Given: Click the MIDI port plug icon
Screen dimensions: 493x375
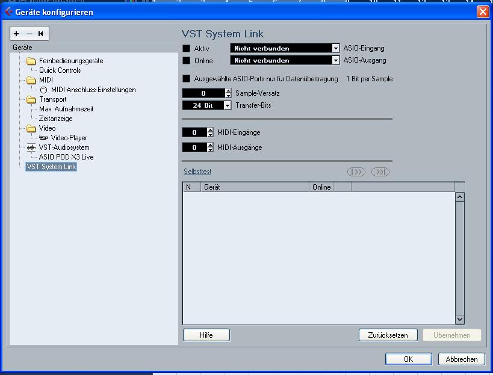Looking at the screenshot, I should coord(43,90).
